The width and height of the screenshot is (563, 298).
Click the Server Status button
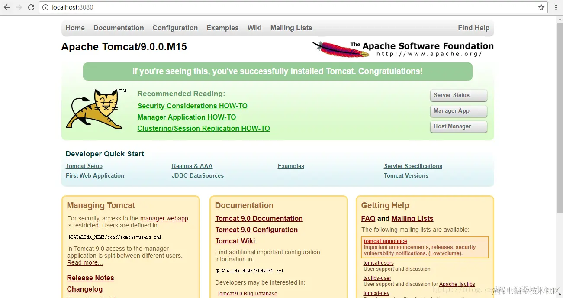pyautogui.click(x=458, y=95)
